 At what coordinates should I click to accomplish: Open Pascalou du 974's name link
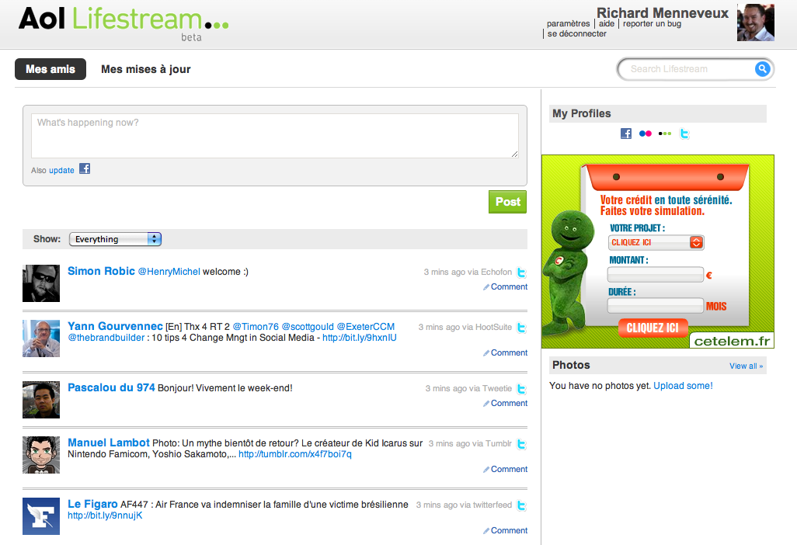111,387
